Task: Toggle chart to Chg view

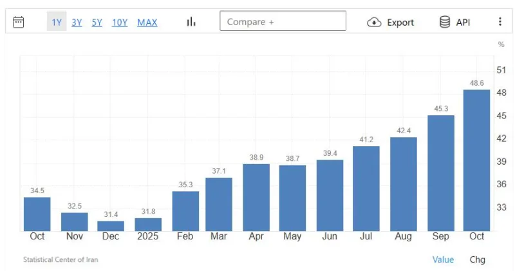Action: click(x=477, y=259)
